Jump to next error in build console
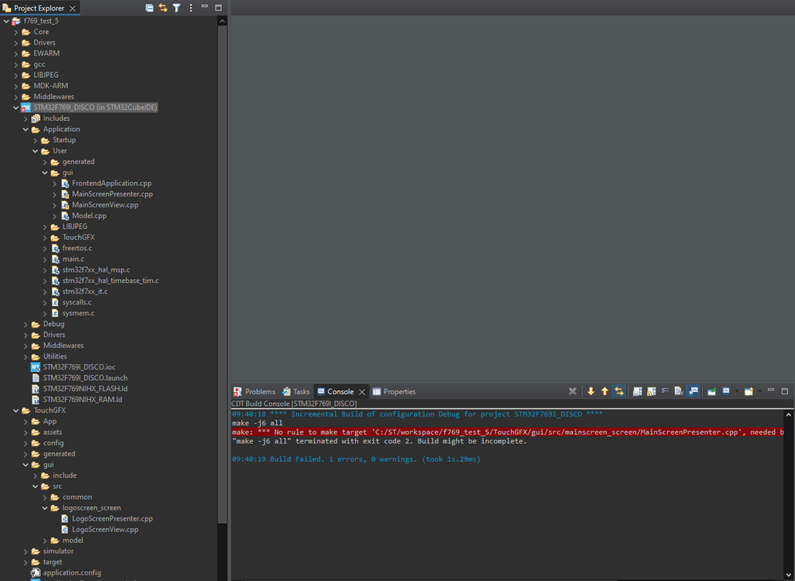795x581 pixels. pyautogui.click(x=590, y=391)
